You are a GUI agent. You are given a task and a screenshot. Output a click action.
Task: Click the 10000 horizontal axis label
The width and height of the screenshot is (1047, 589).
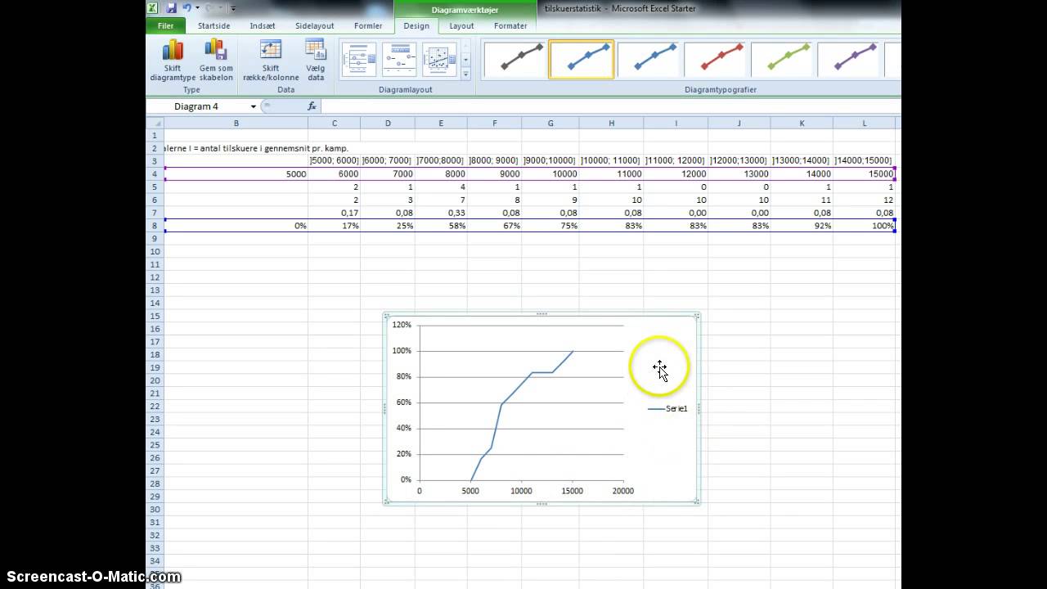[x=521, y=491]
